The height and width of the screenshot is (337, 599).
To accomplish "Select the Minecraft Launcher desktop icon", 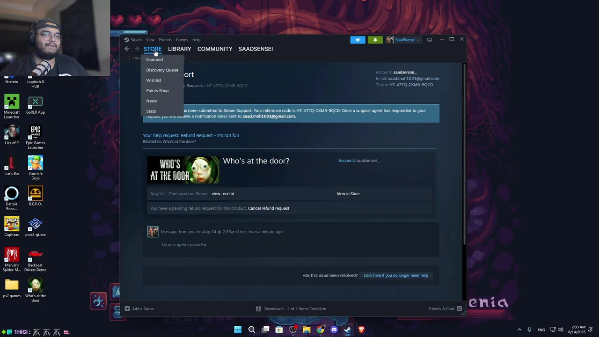I will tap(12, 107).
